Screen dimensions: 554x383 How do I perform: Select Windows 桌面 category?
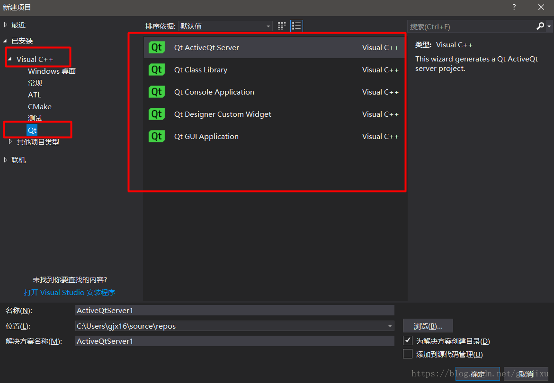click(52, 71)
